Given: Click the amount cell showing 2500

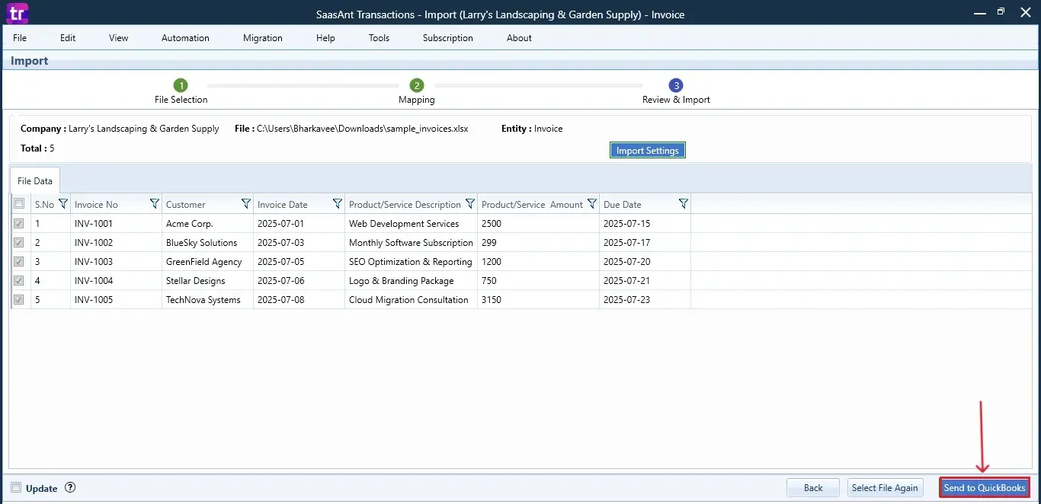Looking at the screenshot, I should click(539, 224).
